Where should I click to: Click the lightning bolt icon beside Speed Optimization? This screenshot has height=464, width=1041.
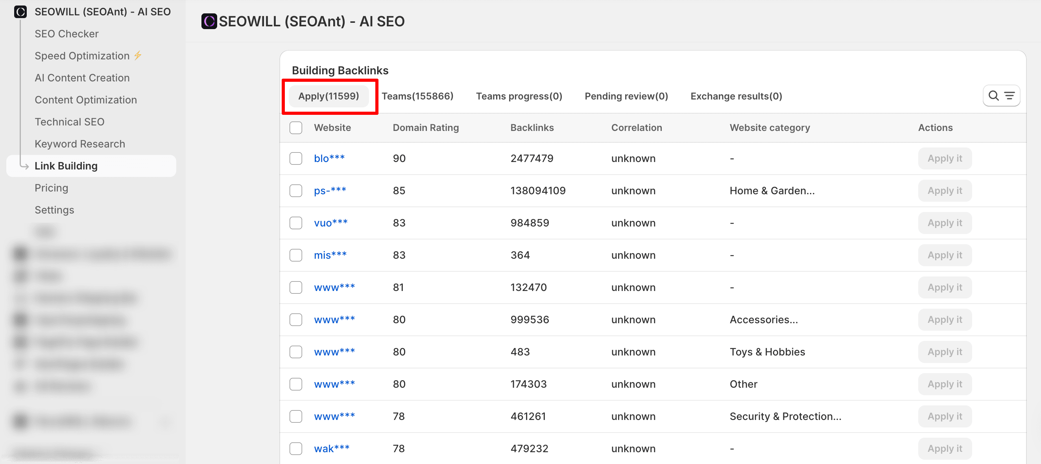click(x=138, y=55)
